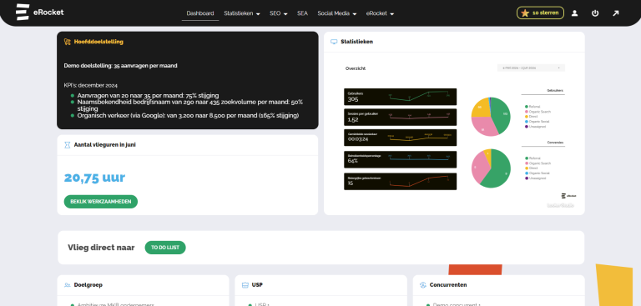Click the Doelgroep people icon
Screen dimensions: 641x306
[x=68, y=285]
